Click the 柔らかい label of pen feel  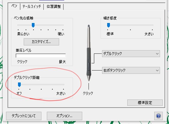tap(23, 34)
